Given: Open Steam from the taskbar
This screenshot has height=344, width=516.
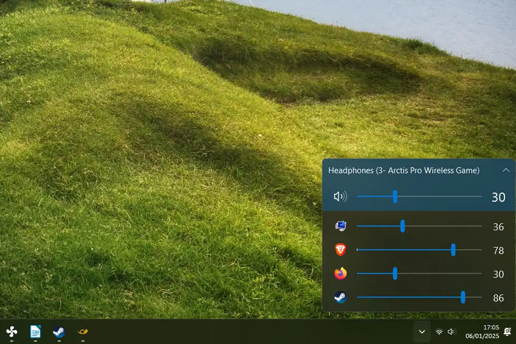Looking at the screenshot, I should click(59, 332).
